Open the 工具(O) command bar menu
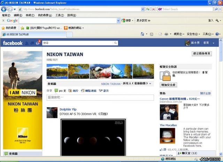 click(208, 34)
